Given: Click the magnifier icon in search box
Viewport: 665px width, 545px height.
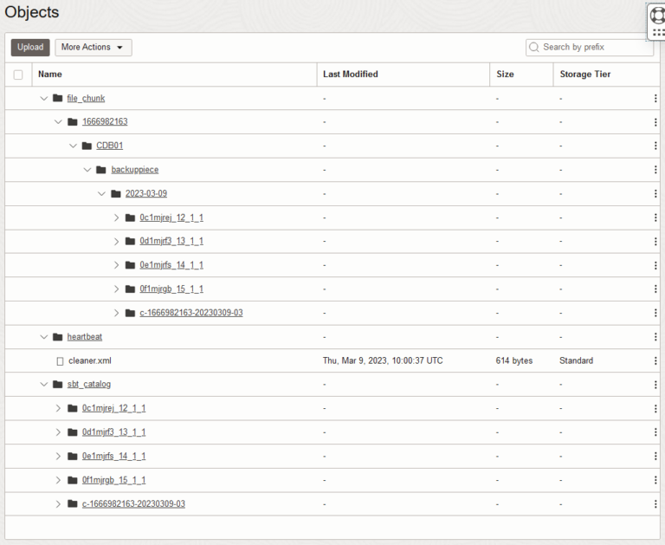Looking at the screenshot, I should 534,47.
